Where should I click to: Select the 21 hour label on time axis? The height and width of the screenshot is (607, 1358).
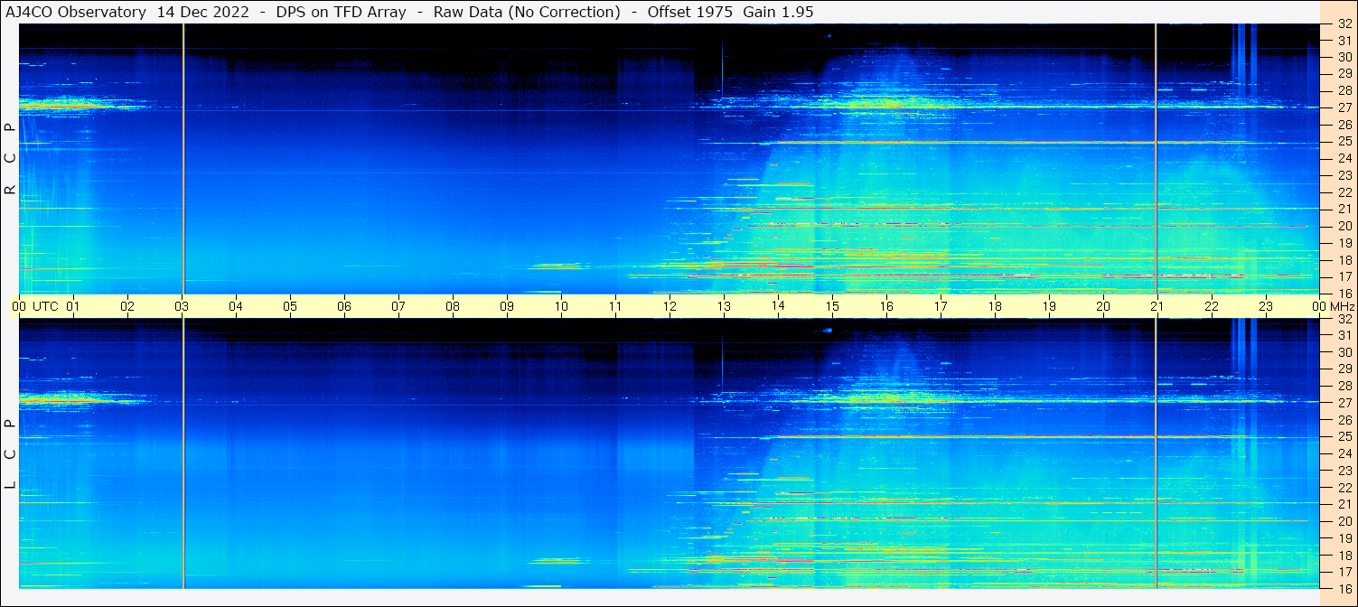tap(1157, 306)
